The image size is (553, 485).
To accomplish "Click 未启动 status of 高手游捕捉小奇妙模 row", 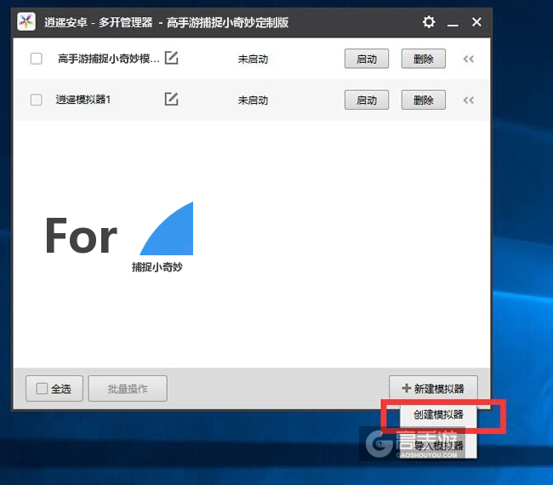I will (x=253, y=59).
